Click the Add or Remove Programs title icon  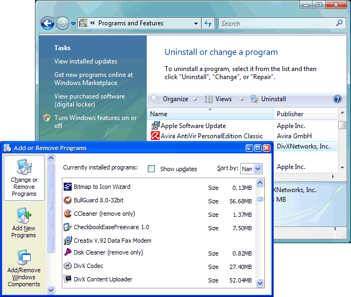click(8, 148)
